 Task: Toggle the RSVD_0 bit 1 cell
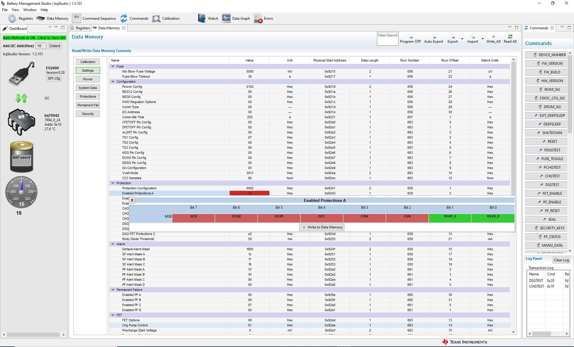pos(450,218)
